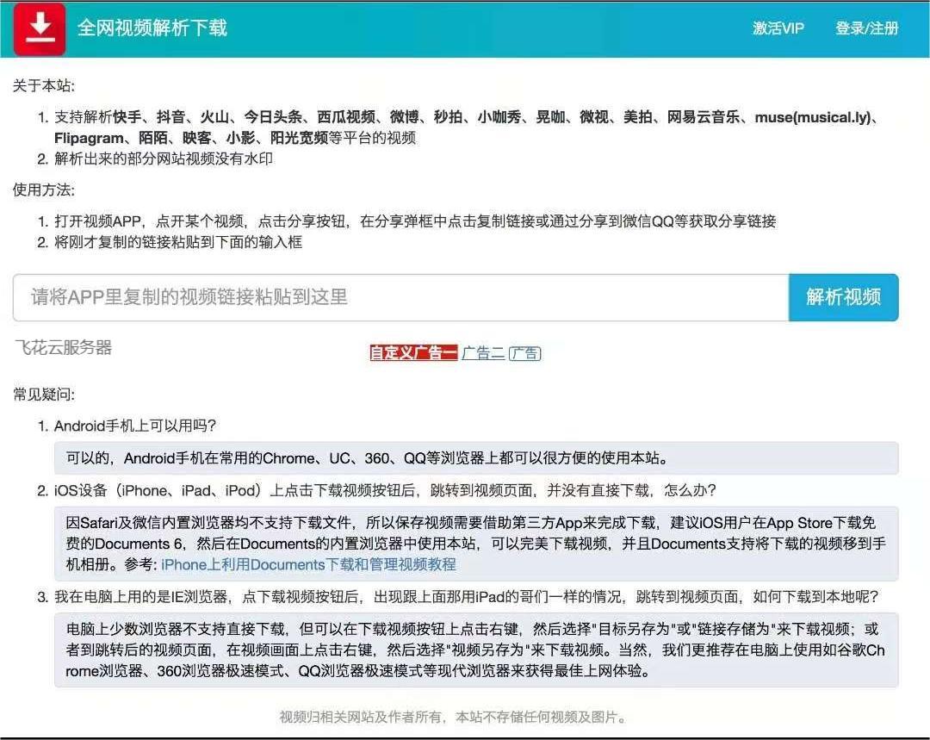Screen dimensions: 930x740
Task: Open the 激活VIP page
Action: pyautogui.click(x=778, y=28)
